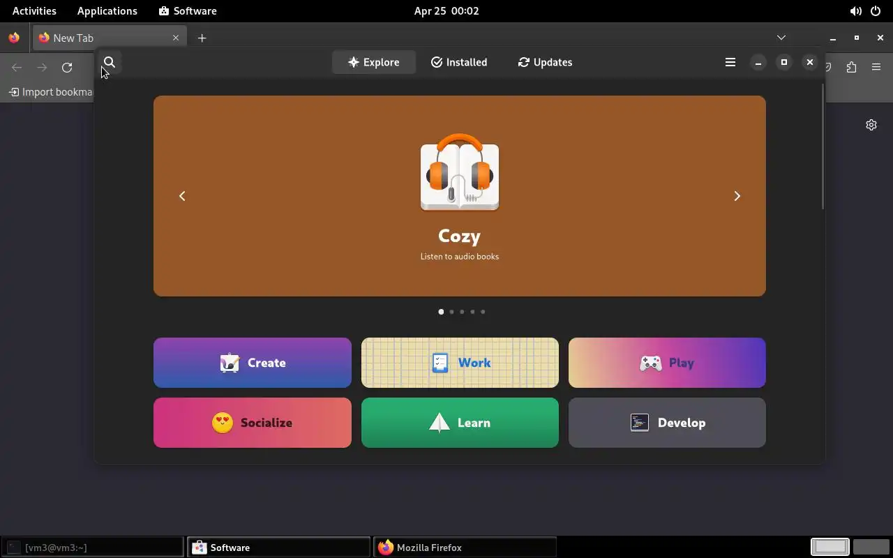
Task: Switch to terminal vm3@vm3 in taskbar
Action: 93,548
